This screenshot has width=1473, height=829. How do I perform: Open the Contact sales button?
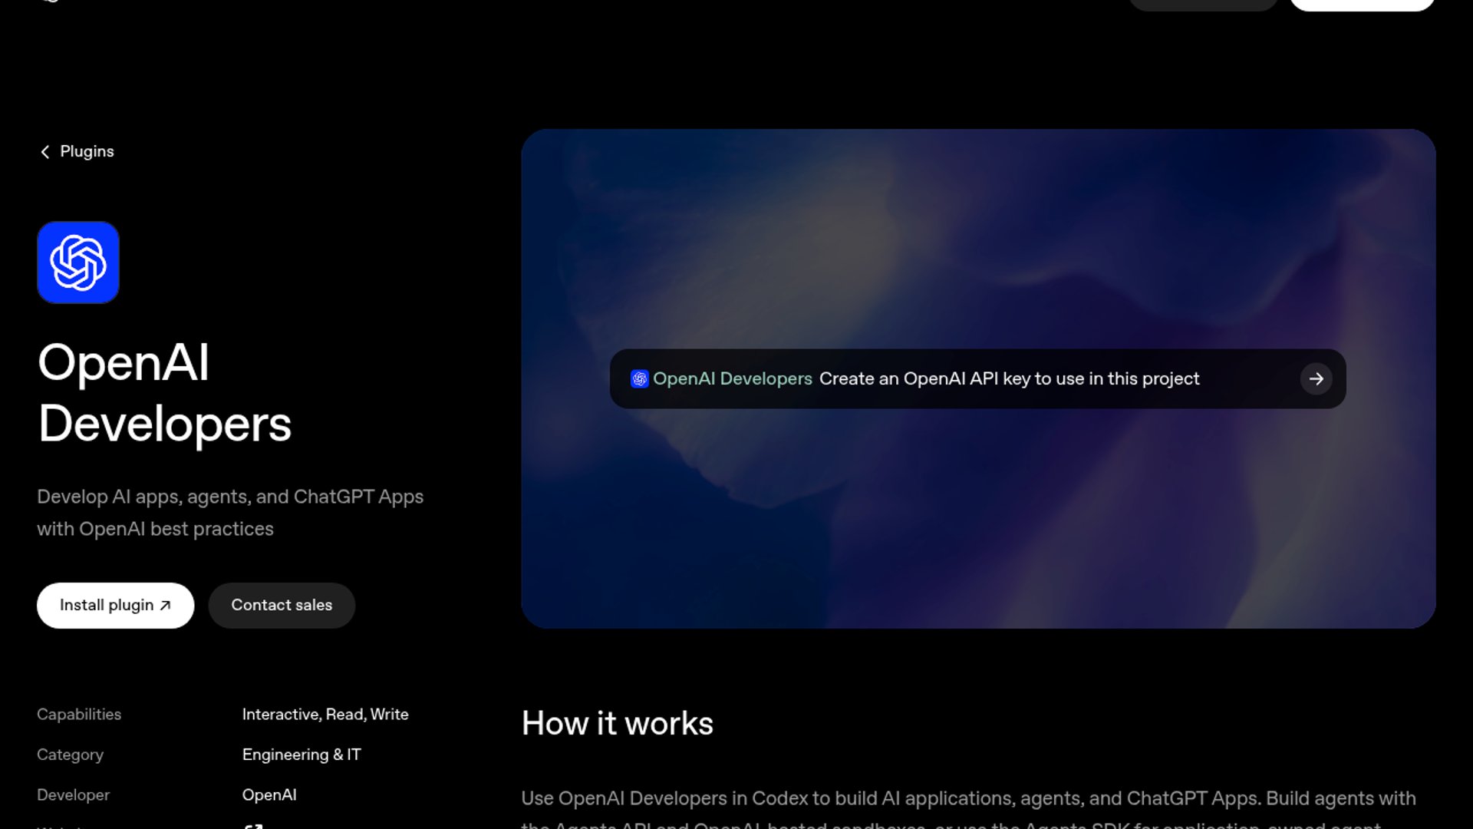tap(282, 606)
